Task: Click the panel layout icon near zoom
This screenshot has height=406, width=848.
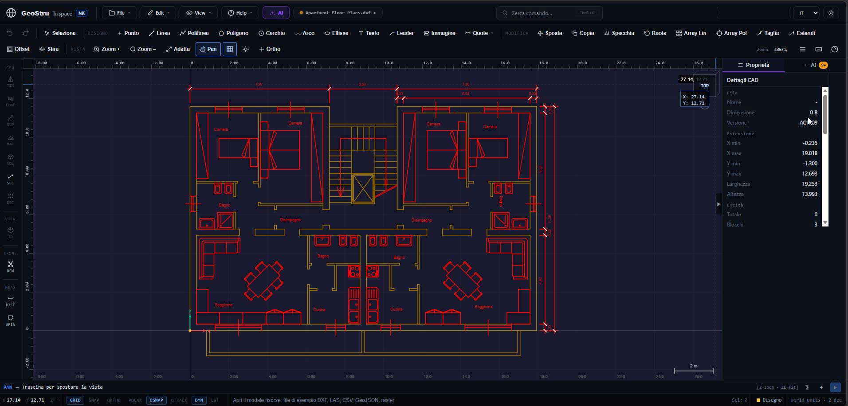Action: pos(819,49)
